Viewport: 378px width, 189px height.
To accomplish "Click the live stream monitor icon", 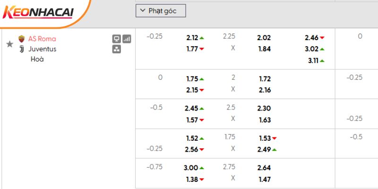I will pyautogui.click(x=116, y=39).
